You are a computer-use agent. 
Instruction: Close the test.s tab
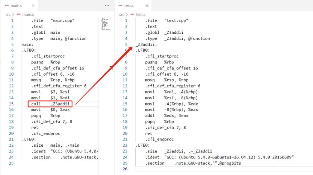click(147, 6)
